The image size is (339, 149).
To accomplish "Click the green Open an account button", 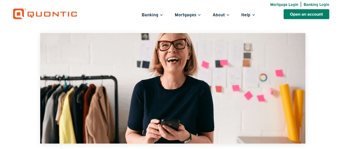I will [306, 14].
